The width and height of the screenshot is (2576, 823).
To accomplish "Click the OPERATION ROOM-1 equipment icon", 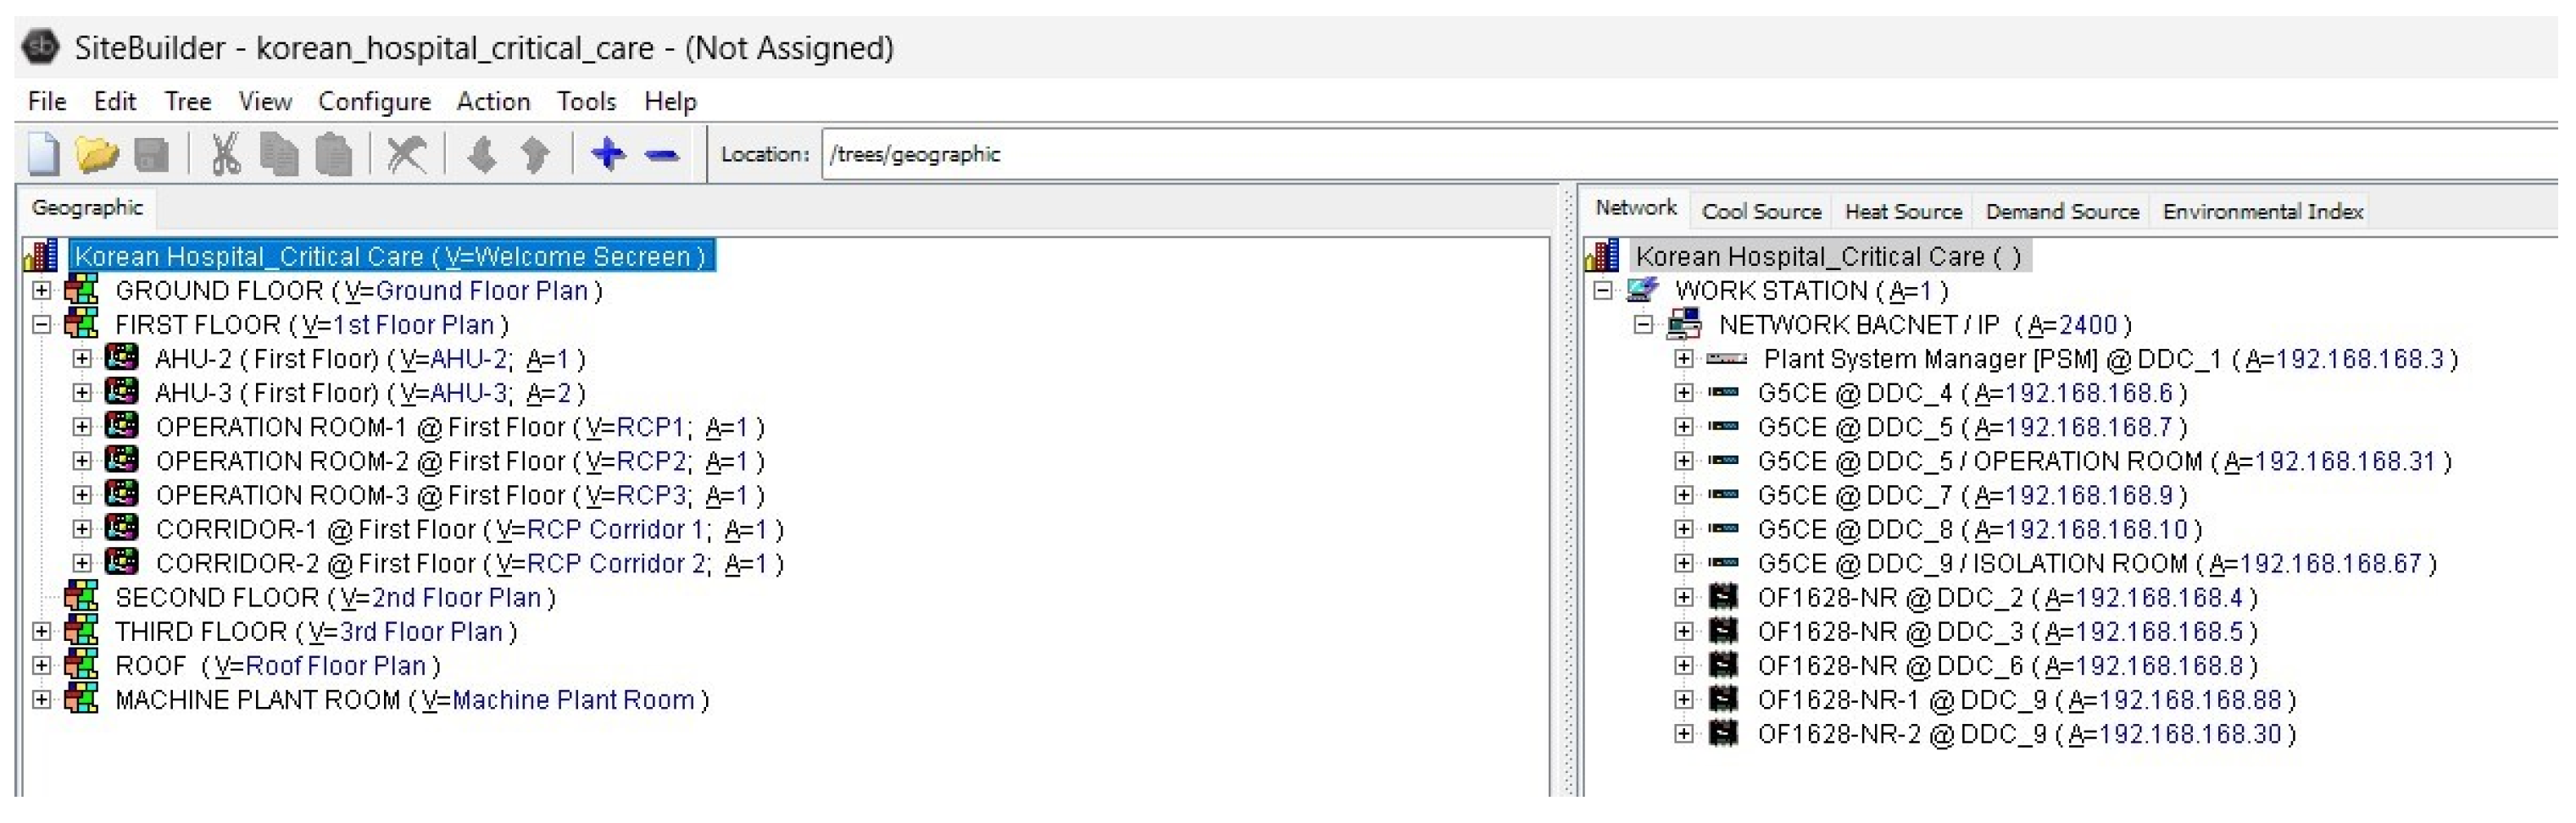I will (122, 426).
